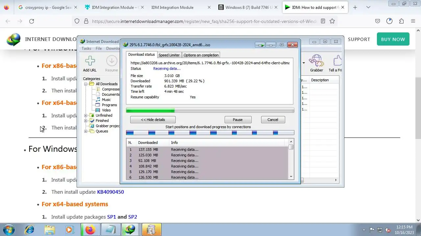Show hidden tray icons arrow
The height and width of the screenshot is (236, 421).
364,230
